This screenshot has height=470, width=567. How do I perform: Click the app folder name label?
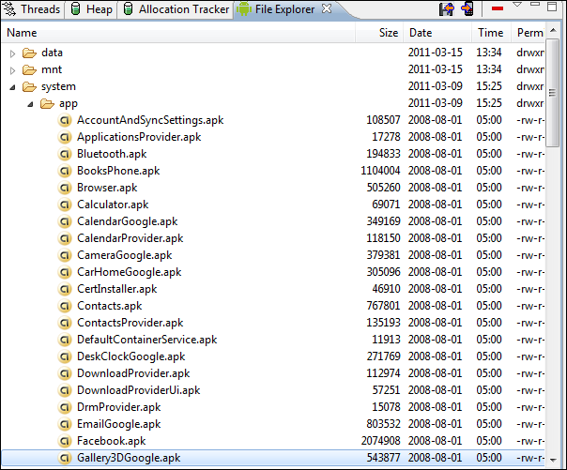pos(69,104)
